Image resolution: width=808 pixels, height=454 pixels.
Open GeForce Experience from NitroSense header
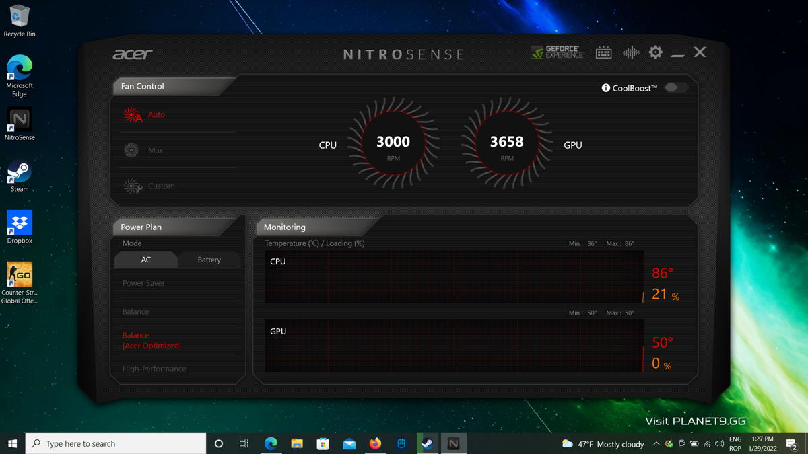click(x=557, y=52)
